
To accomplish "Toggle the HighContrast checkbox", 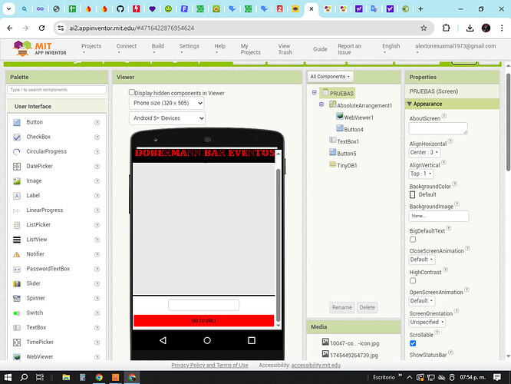I will (x=413, y=280).
